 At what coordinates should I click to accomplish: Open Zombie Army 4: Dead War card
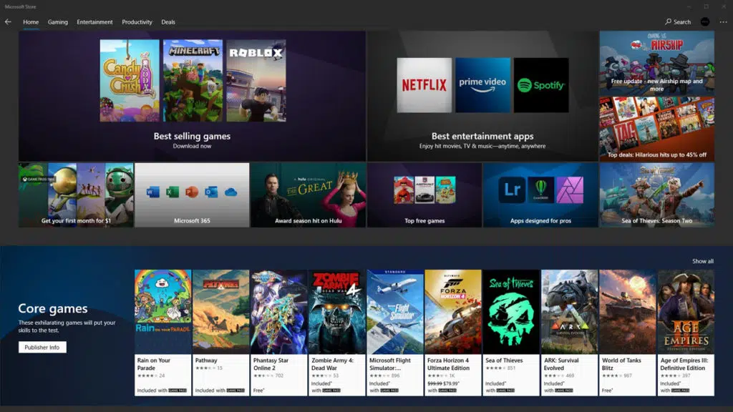[337, 333]
